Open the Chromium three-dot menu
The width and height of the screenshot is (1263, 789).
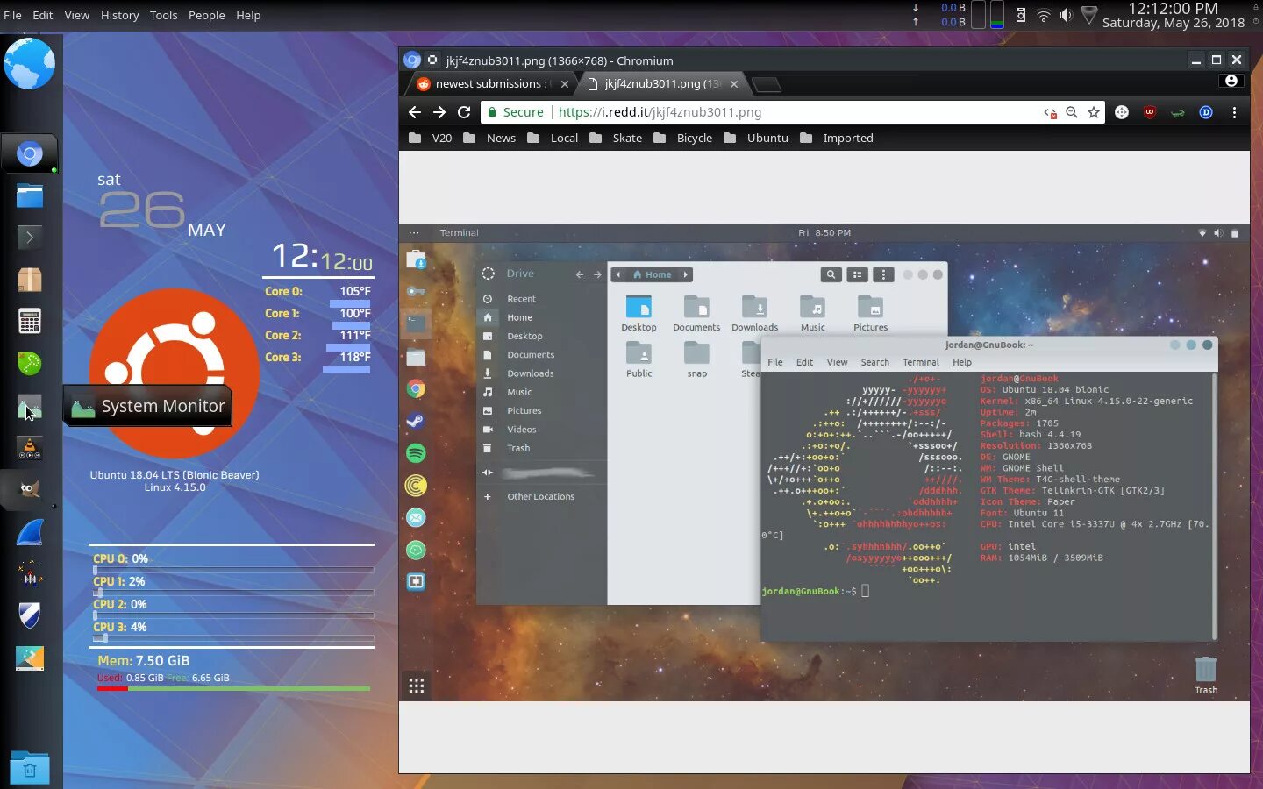tap(1234, 112)
